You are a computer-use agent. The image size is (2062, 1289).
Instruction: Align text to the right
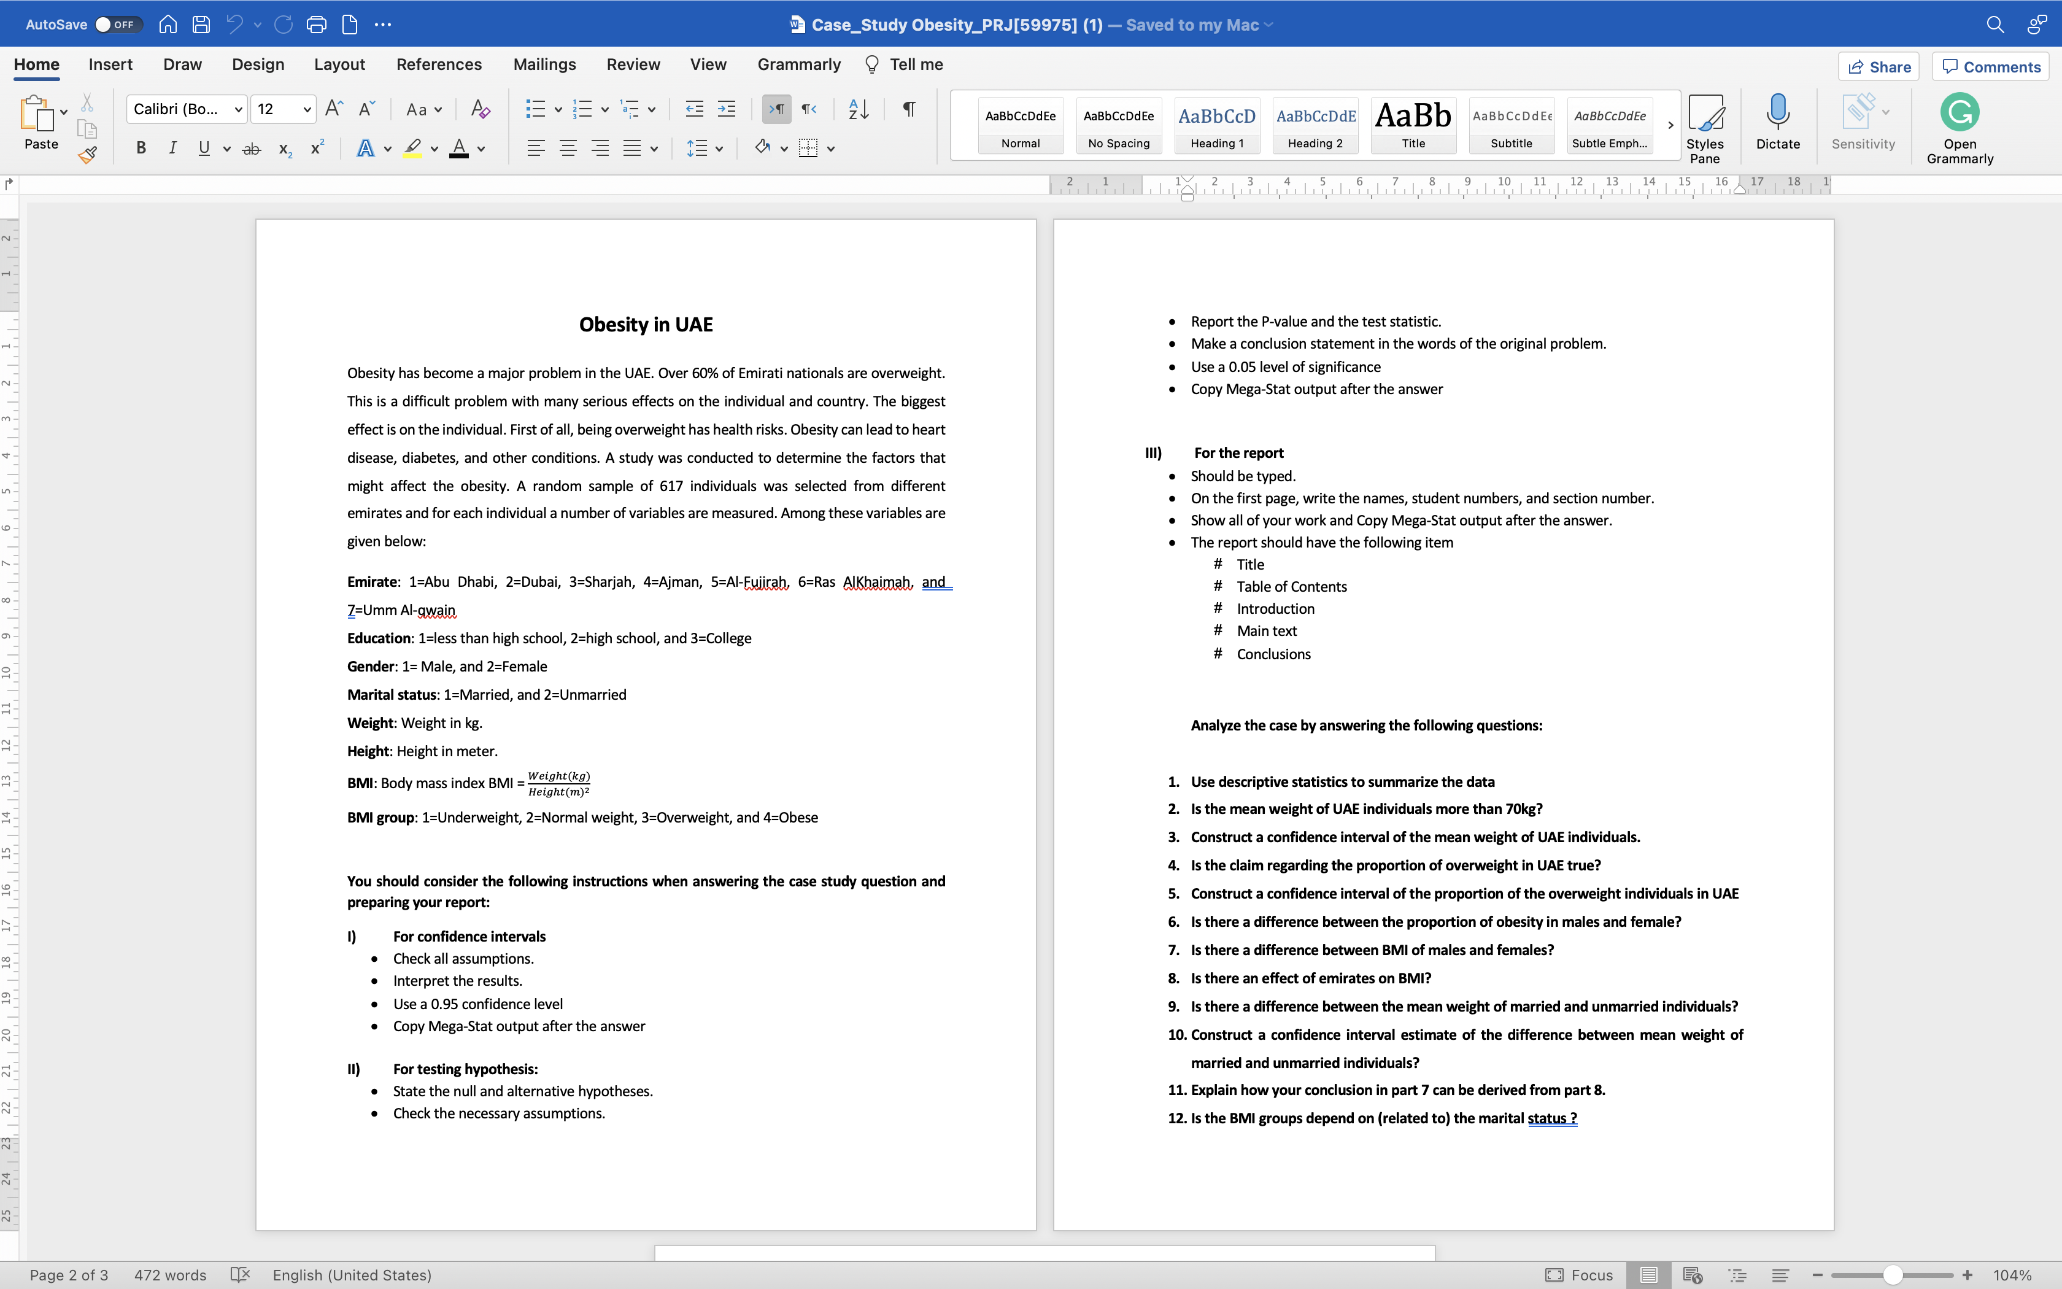coord(600,149)
